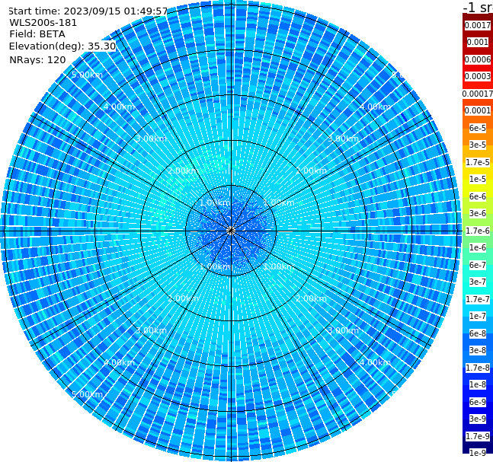This screenshot has width=493, height=462.
Task: Select the "Elevation(deg): 35.30" label
Action: pos(62,46)
